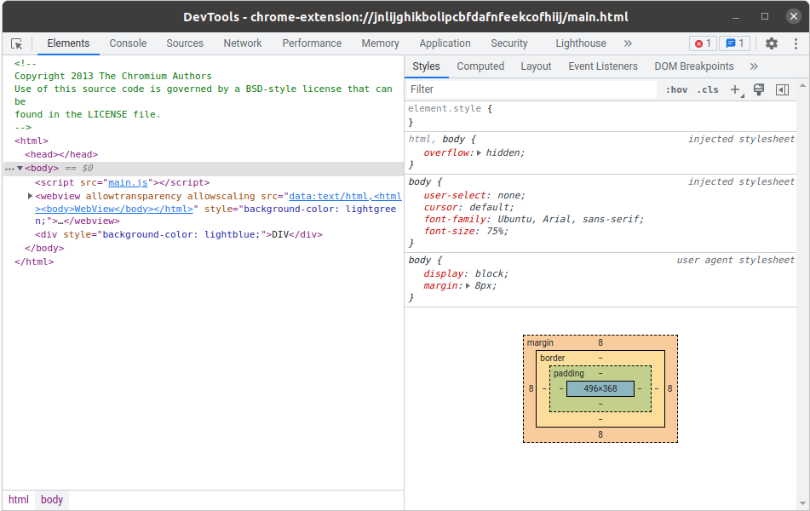The height and width of the screenshot is (511, 810).
Task: Select the opening html tag node
Action: [x=32, y=141]
